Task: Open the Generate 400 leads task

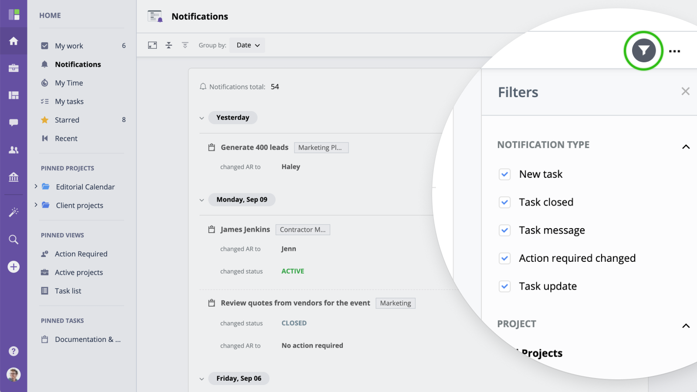Action: (254, 147)
